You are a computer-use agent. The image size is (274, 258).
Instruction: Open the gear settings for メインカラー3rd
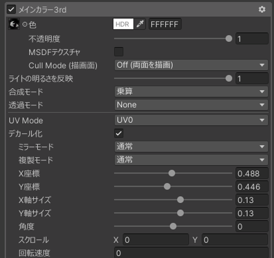click(x=262, y=9)
